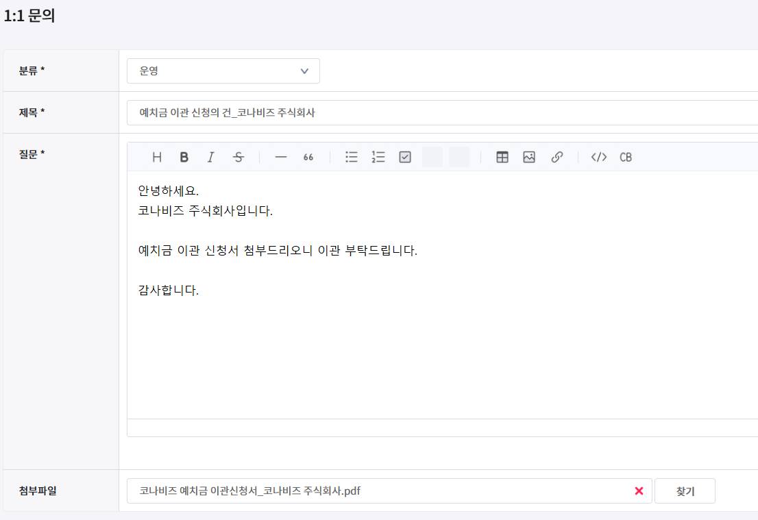This screenshot has width=758, height=520.
Task: Open the 분류 dropdown showing 운영
Action: (223, 71)
